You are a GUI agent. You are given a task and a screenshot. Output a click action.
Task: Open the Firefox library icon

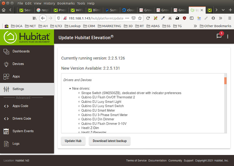click(x=34, y=18)
